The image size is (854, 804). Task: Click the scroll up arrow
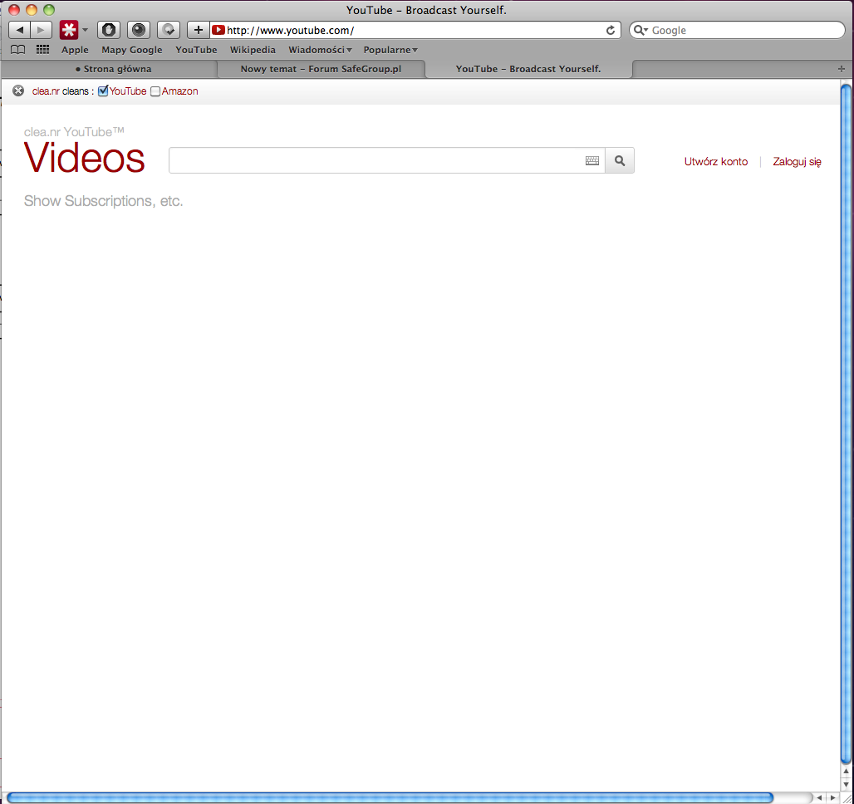coord(847,772)
